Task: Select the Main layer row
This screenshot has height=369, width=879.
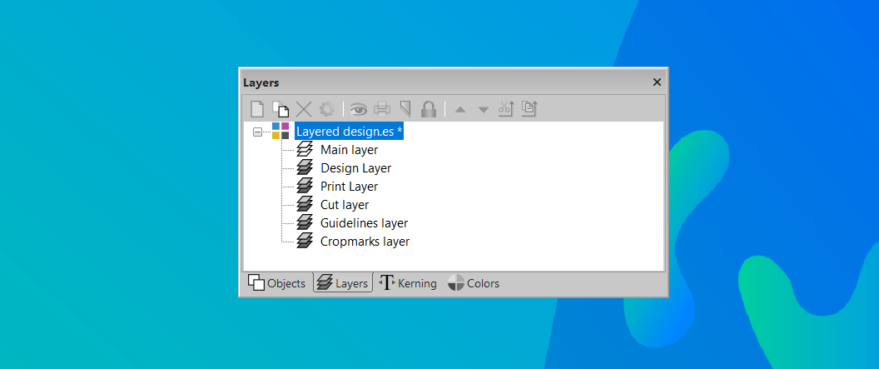Action: point(350,150)
